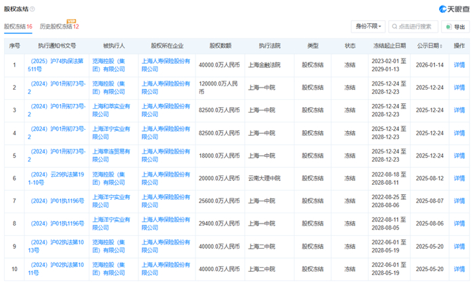The width and height of the screenshot is (475, 286).
Task: Open 览海控股 link in row 1
Action: click(109, 65)
